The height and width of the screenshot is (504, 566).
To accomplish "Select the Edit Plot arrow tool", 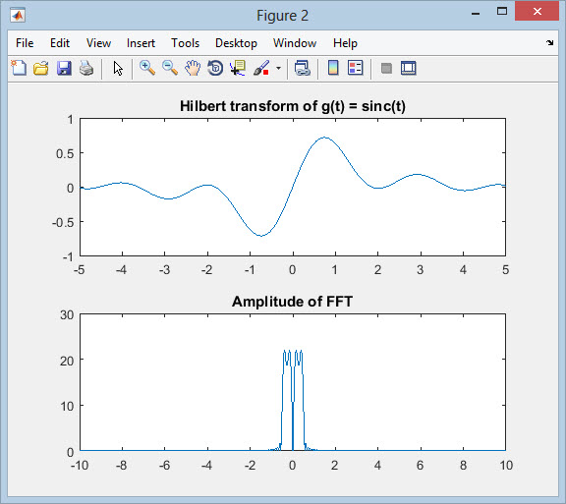I will [x=118, y=68].
